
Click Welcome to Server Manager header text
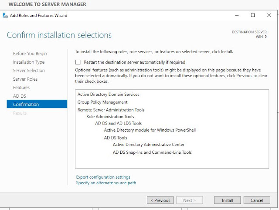(x=48, y=4)
